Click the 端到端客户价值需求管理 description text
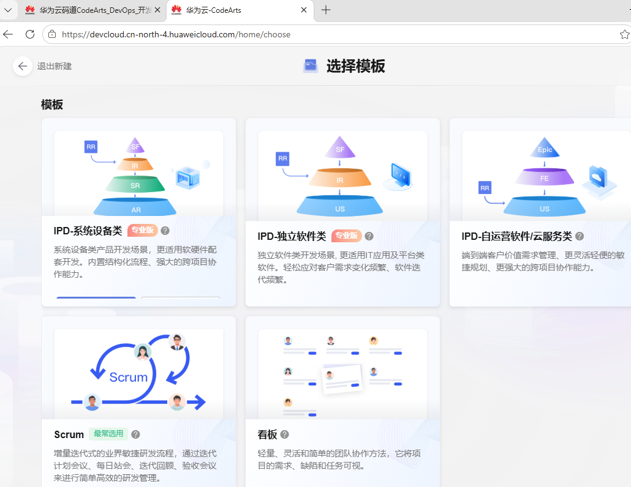631x487 pixels. point(543,261)
